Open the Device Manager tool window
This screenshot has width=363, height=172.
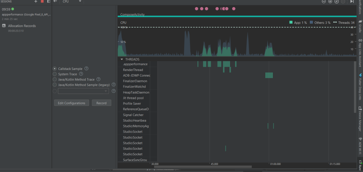click(360, 119)
